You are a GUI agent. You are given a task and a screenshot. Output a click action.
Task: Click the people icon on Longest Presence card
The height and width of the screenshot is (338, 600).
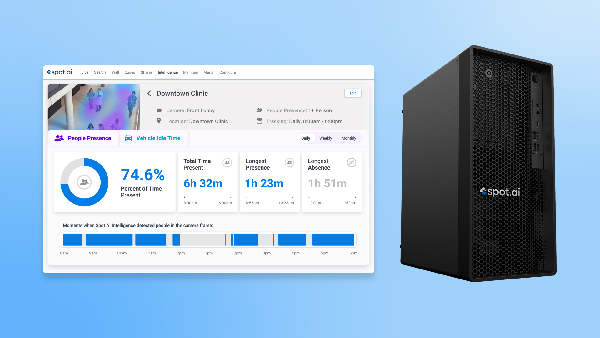[289, 162]
